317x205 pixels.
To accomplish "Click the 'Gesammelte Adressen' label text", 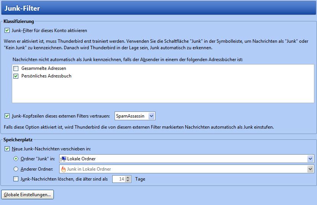I will pos(44,68).
